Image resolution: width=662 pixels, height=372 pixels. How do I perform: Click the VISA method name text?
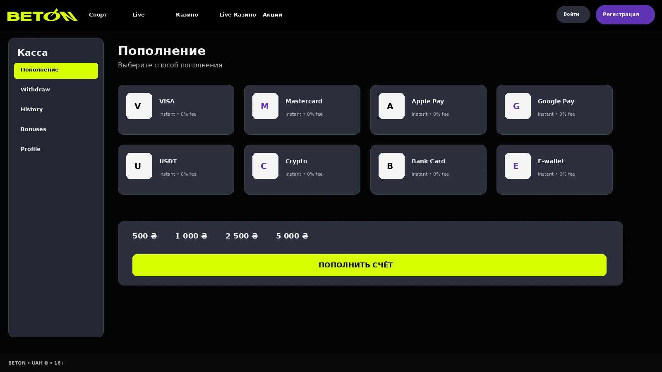point(167,101)
